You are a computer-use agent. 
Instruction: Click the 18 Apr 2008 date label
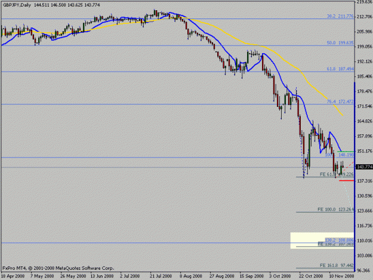[x=13, y=276]
